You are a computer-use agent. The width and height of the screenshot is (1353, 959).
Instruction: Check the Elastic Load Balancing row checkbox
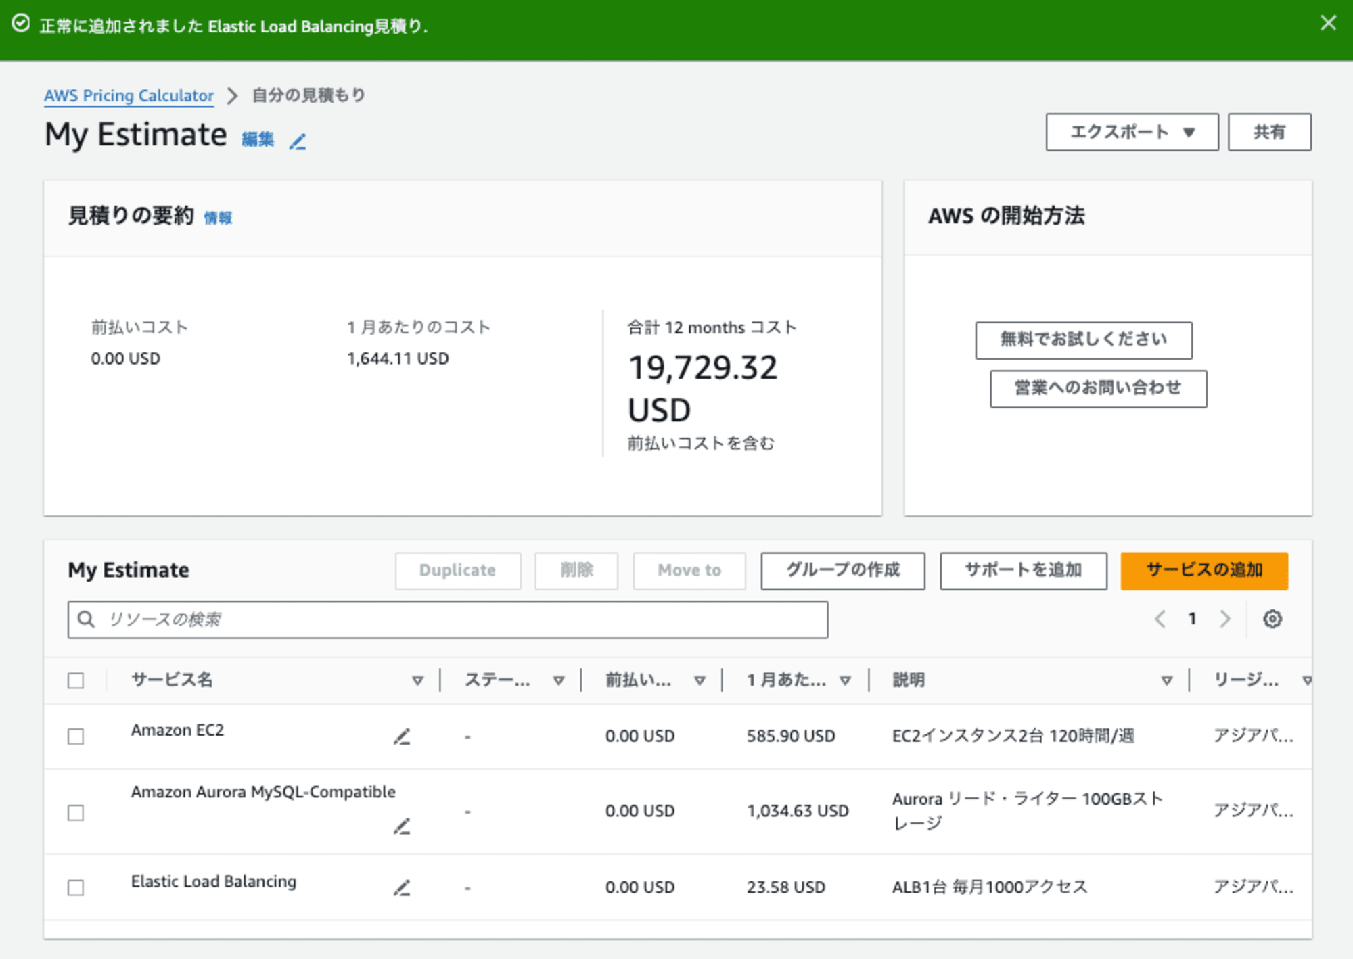pyautogui.click(x=76, y=887)
